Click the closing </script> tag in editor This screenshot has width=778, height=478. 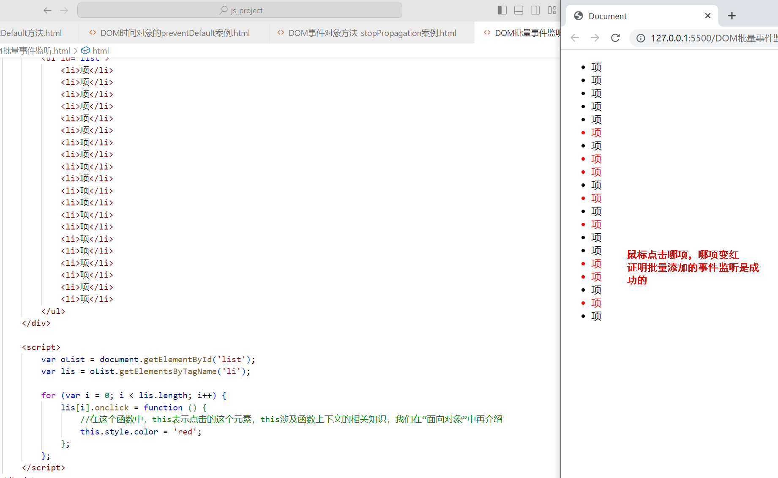tap(44, 467)
